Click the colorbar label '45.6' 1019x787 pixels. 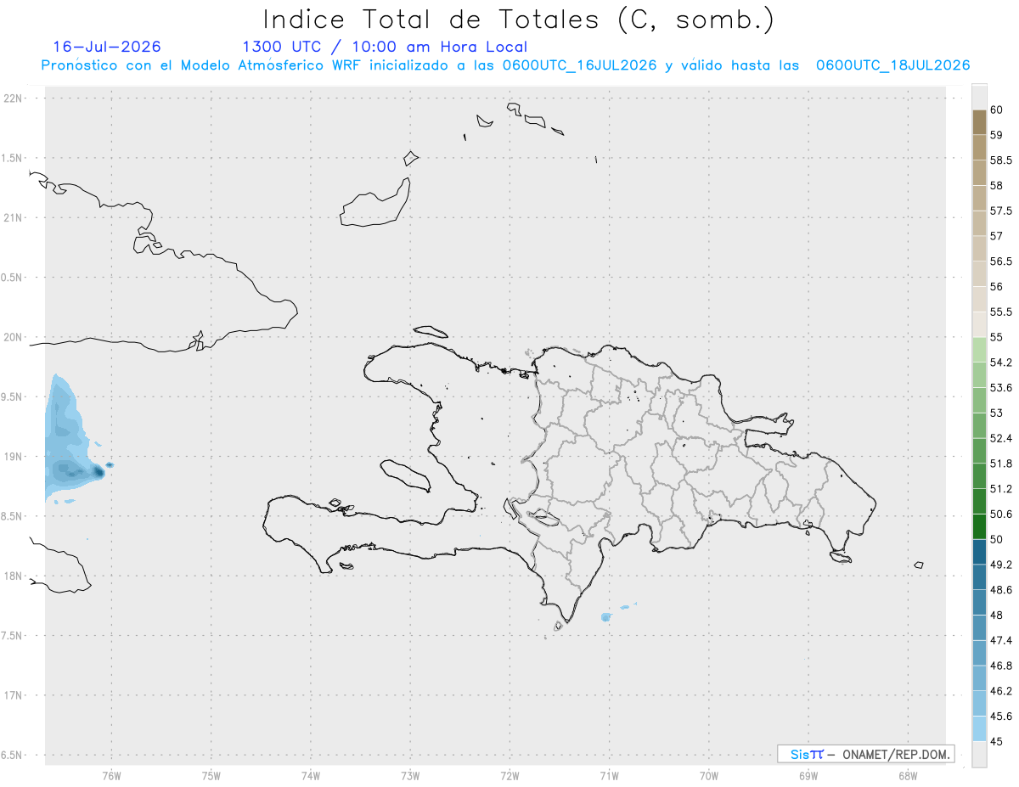pos(1000,716)
